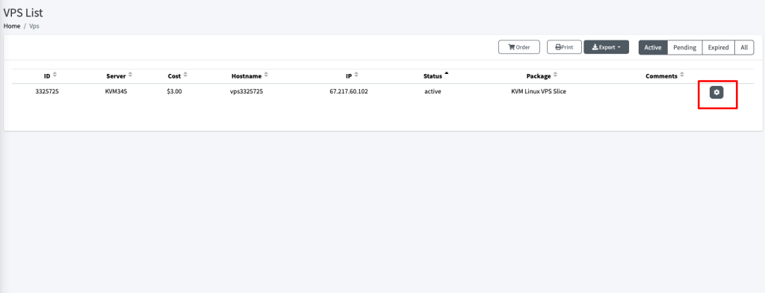Viewport: 765px width, 293px height.
Task: Click the VPS List page heading
Action: (23, 13)
